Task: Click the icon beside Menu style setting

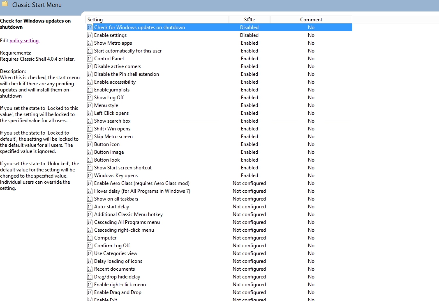Action: click(x=90, y=105)
